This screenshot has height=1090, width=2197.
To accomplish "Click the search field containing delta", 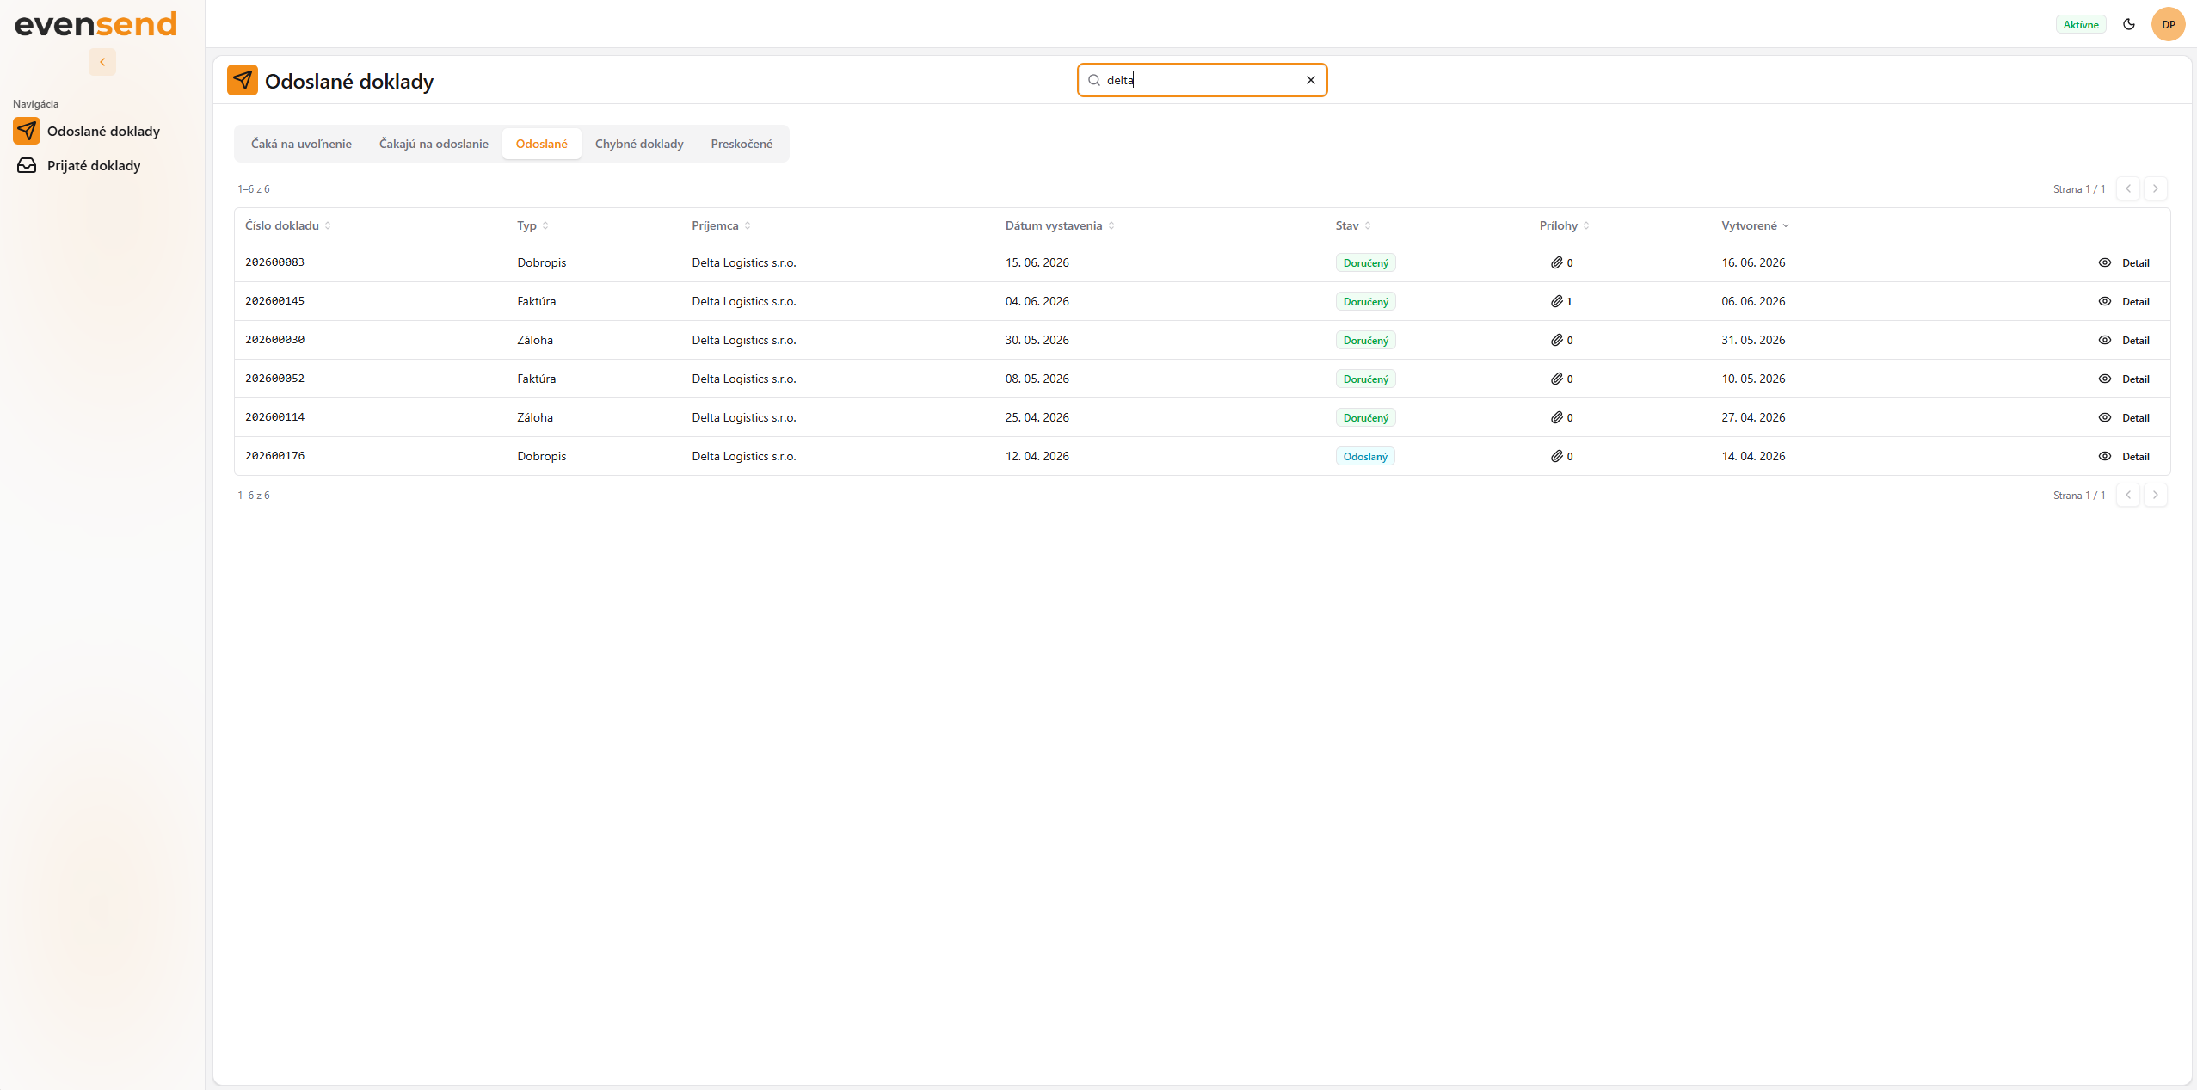I will tap(1202, 80).
